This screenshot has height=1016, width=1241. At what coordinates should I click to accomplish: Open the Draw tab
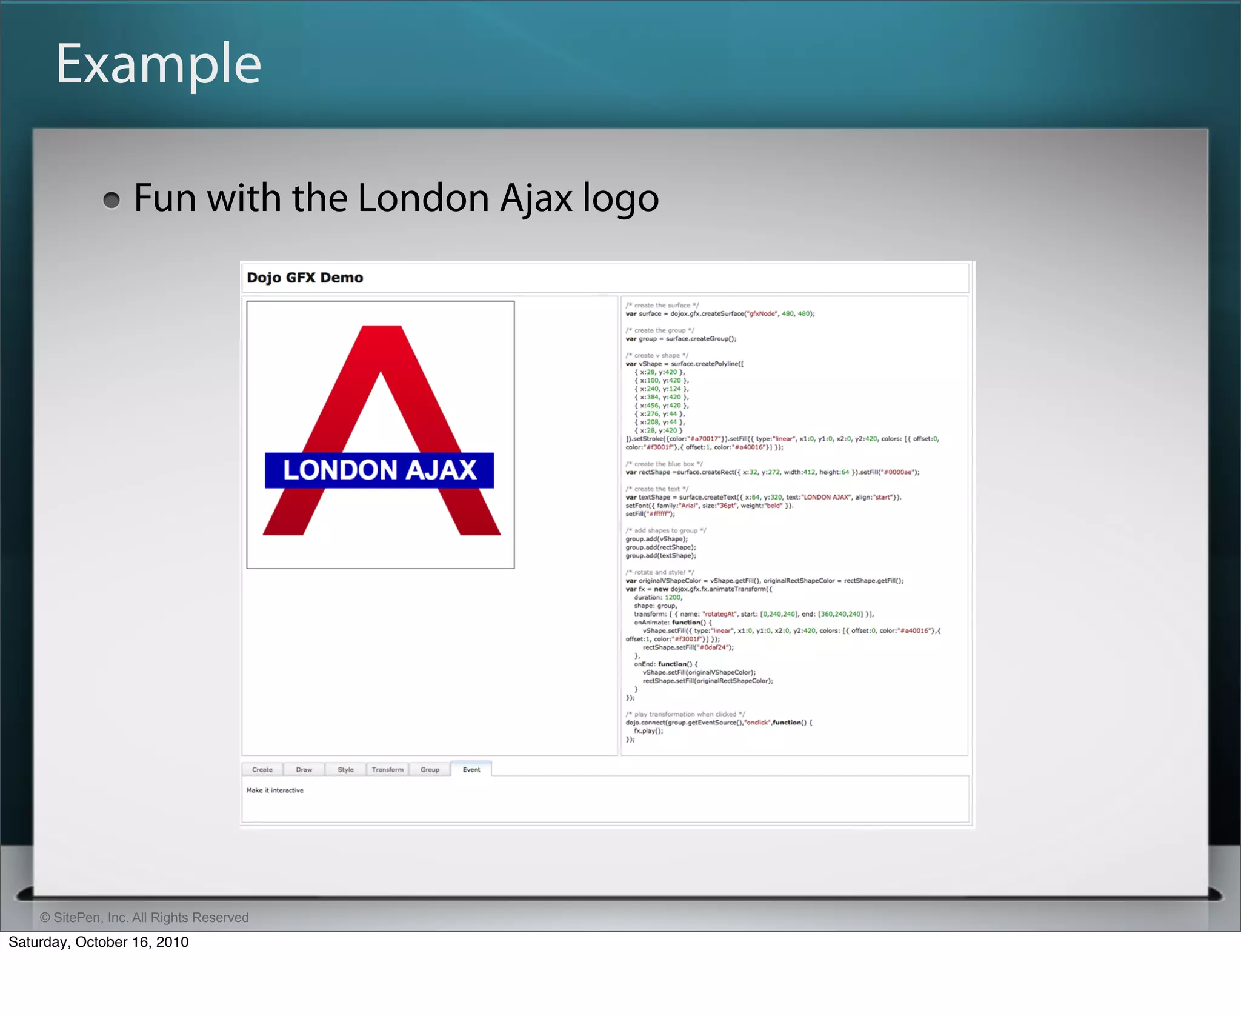coord(304,769)
